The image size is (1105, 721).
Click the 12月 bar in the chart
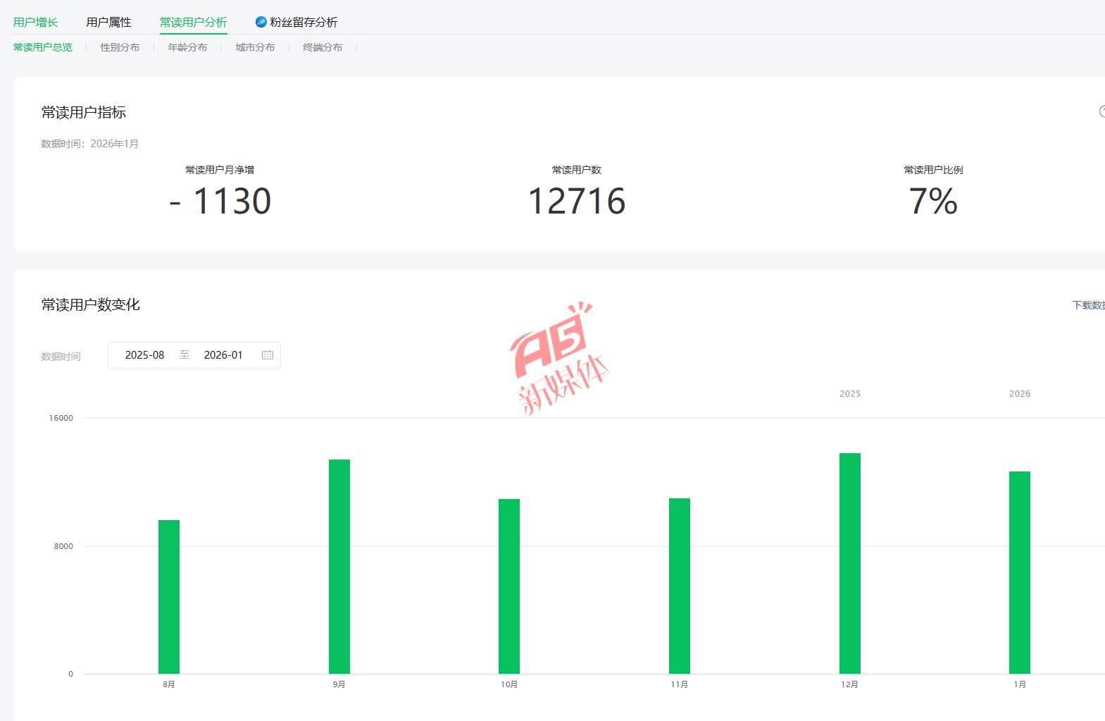click(850, 563)
